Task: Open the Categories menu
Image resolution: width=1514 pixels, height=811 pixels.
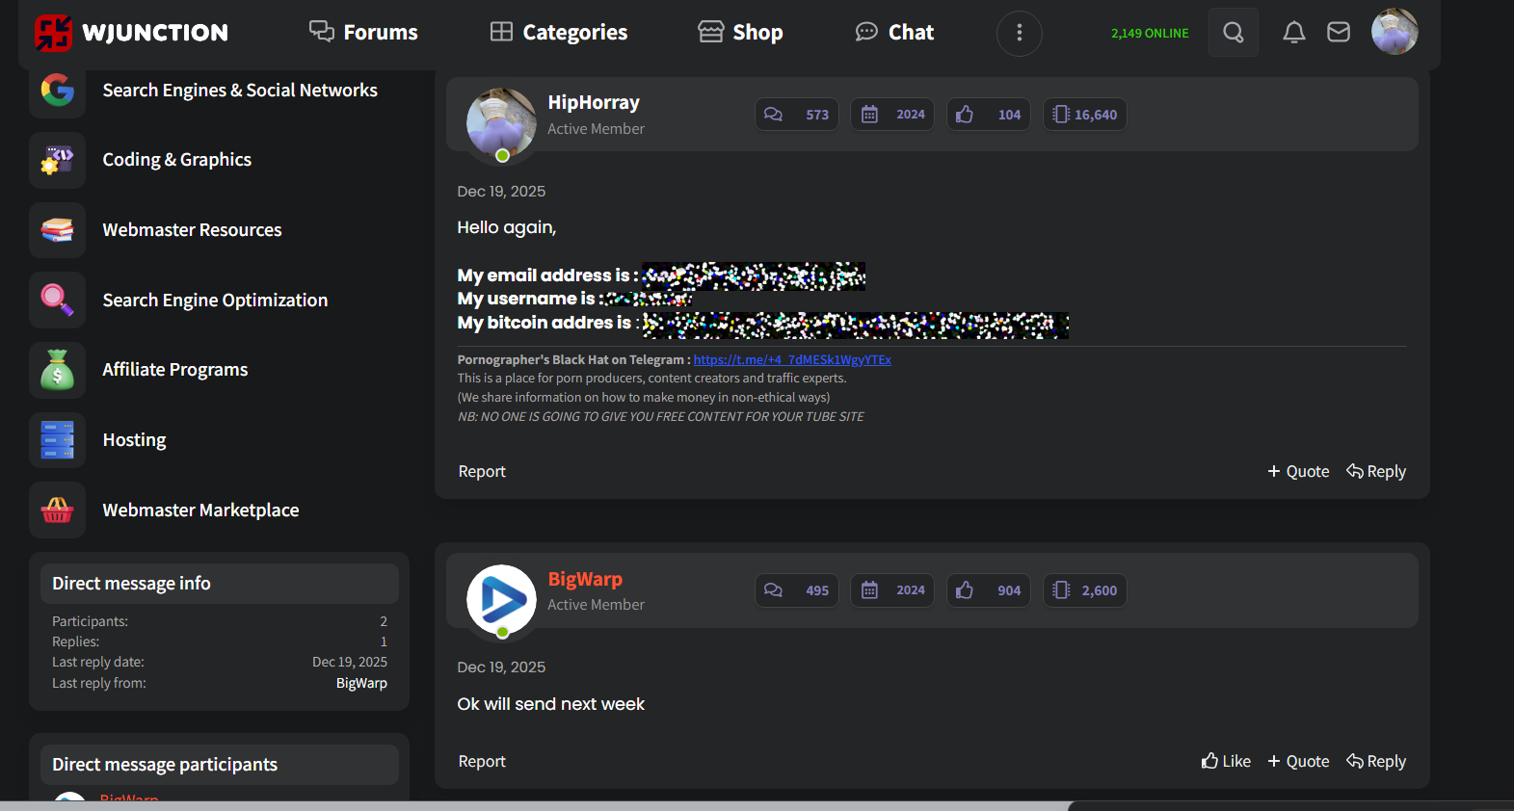Action: coord(559,33)
